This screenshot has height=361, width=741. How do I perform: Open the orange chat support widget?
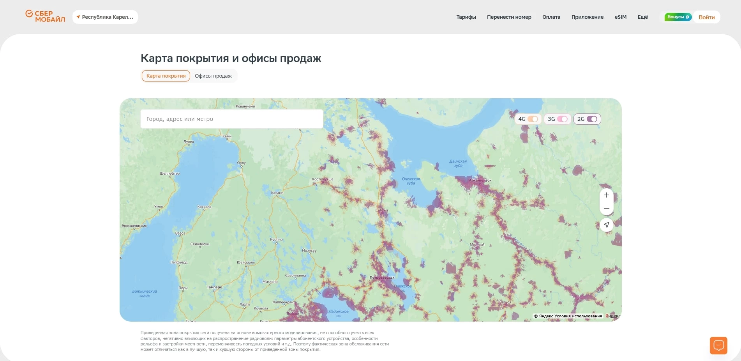click(x=718, y=345)
